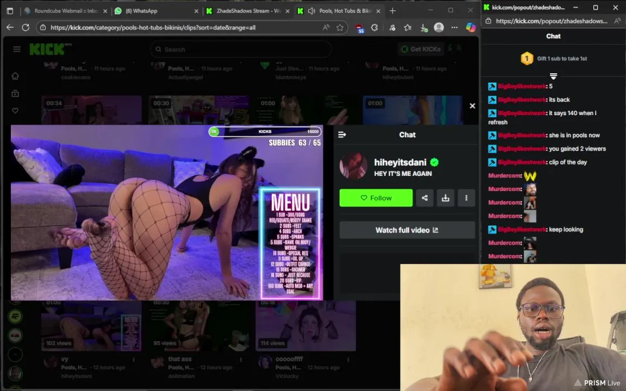The width and height of the screenshot is (626, 391).
Task: Open the Kick sidebar browse icon
Action: click(x=15, y=93)
